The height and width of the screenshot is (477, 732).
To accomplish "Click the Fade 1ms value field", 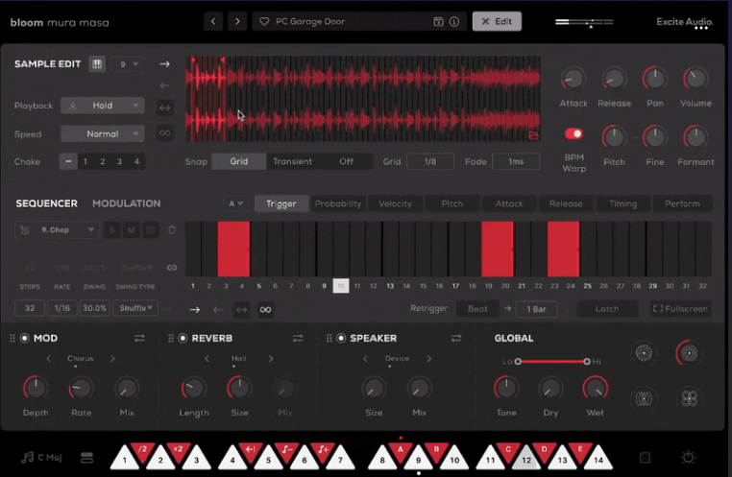I will [x=516, y=161].
